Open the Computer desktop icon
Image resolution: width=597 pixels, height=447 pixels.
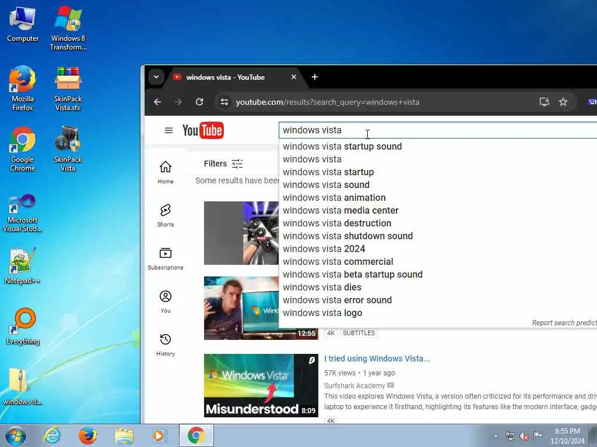(23, 24)
